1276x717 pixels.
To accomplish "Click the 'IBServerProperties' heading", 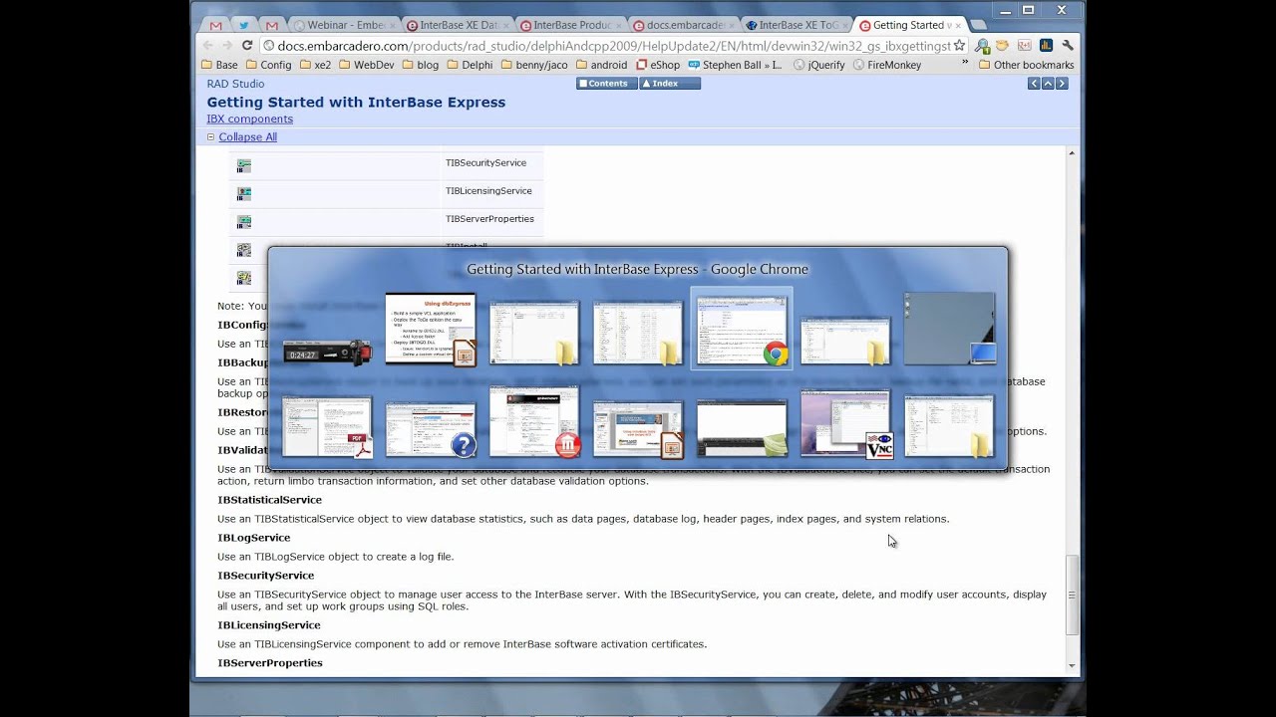I will click(x=270, y=663).
